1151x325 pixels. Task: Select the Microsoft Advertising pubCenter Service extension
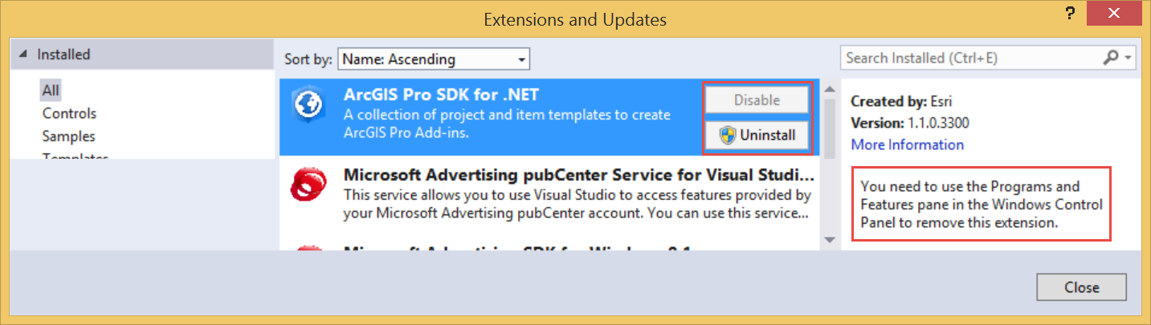578,175
